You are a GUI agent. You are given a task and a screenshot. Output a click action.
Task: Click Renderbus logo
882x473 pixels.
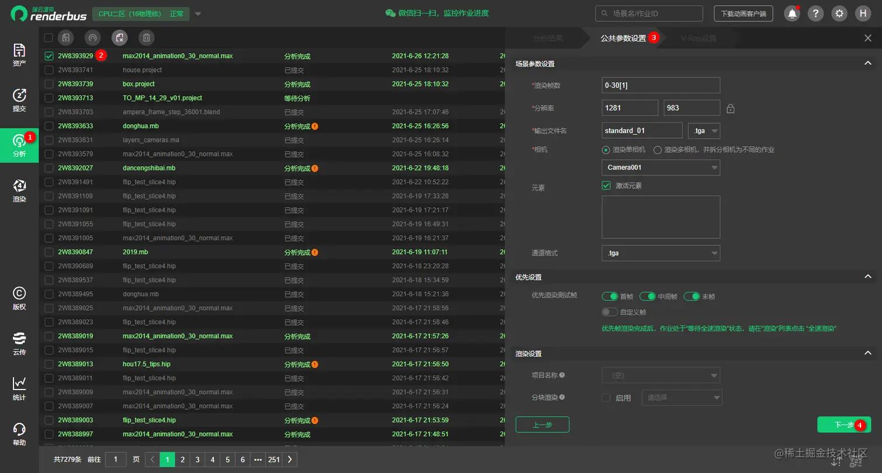(x=48, y=13)
